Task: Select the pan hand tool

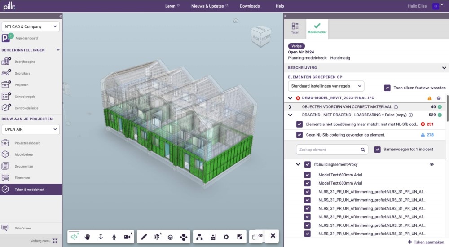Action: [87, 237]
